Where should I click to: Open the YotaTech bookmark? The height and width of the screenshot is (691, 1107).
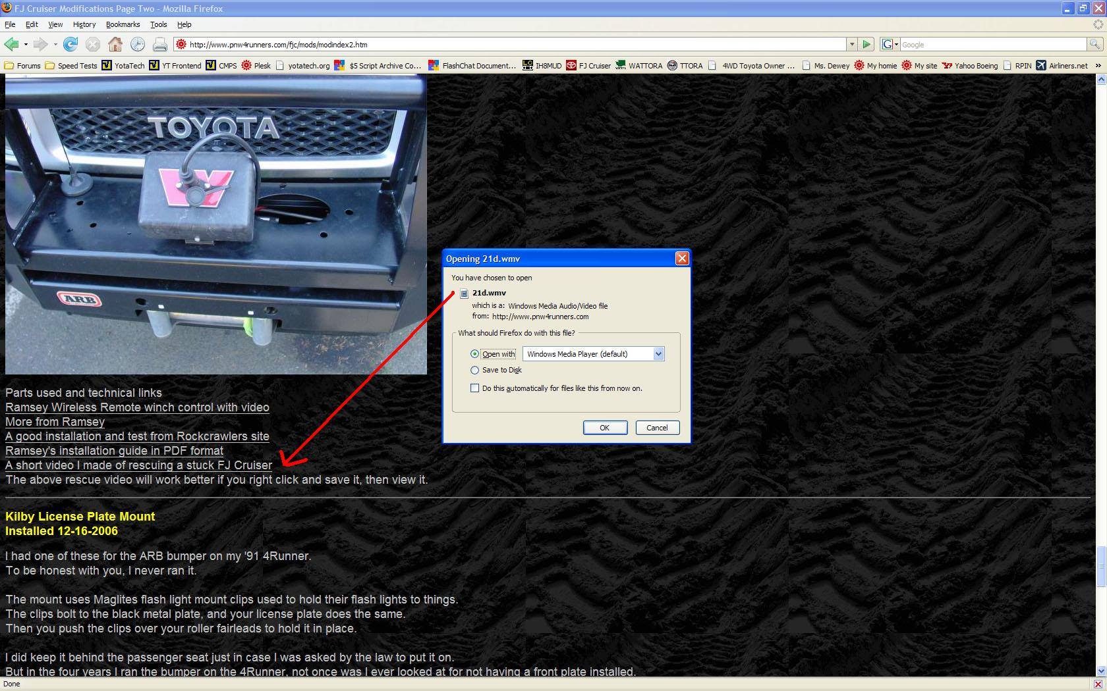click(x=123, y=65)
